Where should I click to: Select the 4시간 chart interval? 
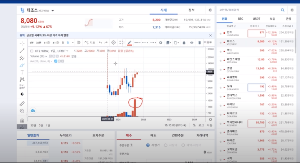click(56, 43)
